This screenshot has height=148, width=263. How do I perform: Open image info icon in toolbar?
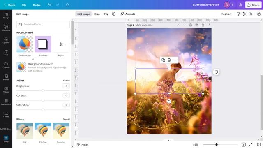tap(113, 14)
